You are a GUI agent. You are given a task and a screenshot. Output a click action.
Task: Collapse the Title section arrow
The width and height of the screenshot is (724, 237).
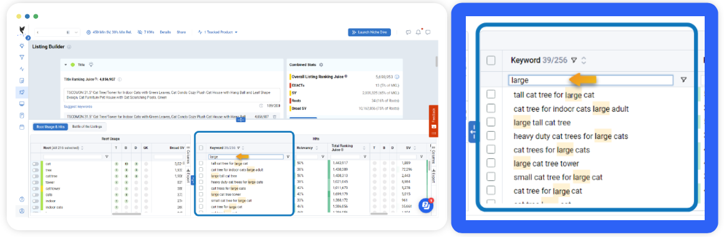pos(66,65)
